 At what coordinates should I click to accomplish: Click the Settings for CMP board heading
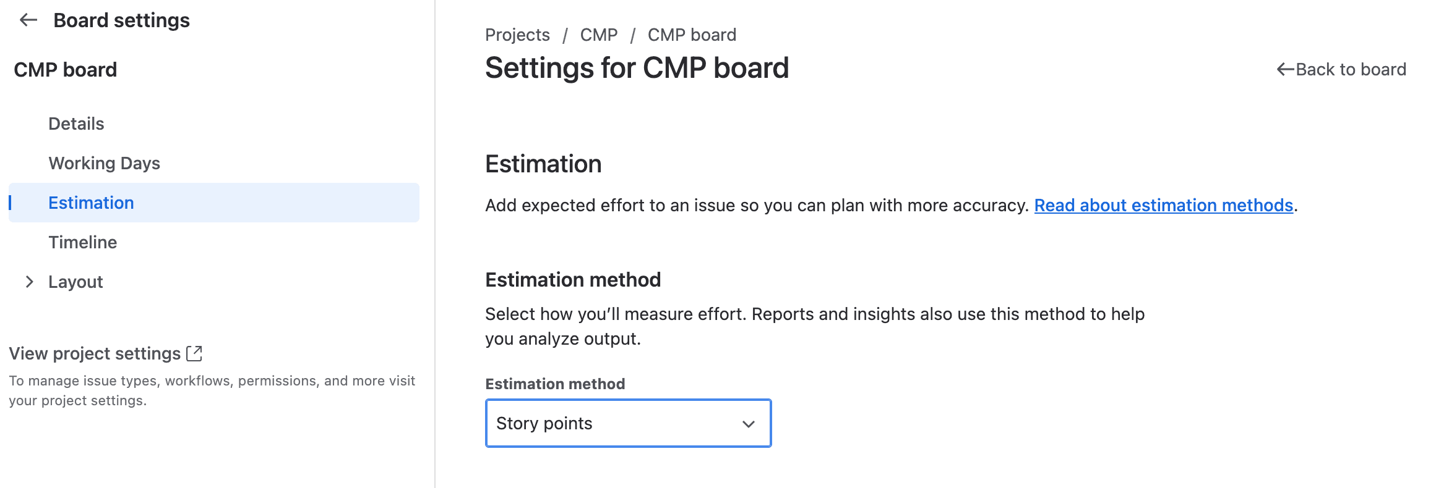click(x=637, y=68)
